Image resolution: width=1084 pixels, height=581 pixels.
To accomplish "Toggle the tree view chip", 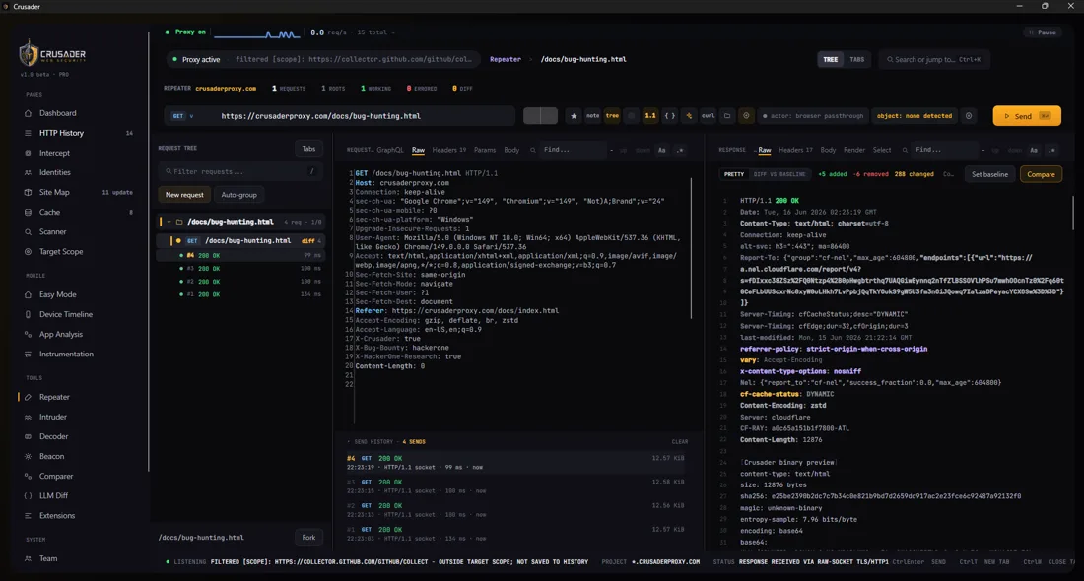I will [613, 116].
